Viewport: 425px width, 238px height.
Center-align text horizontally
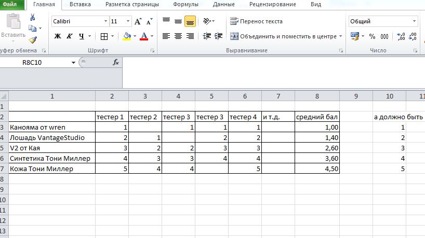click(x=178, y=36)
